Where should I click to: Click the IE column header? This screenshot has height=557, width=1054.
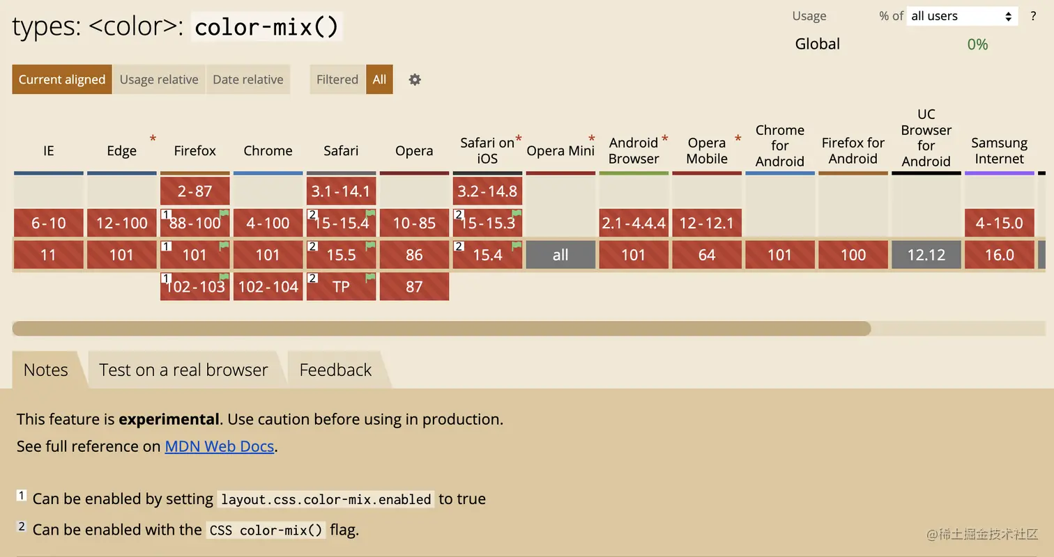48,150
